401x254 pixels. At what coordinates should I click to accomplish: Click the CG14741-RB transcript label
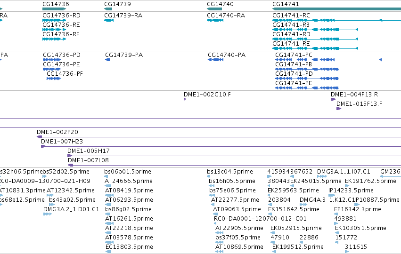pyautogui.click(x=291, y=25)
